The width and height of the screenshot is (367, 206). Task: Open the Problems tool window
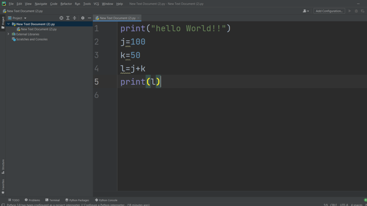click(x=32, y=200)
